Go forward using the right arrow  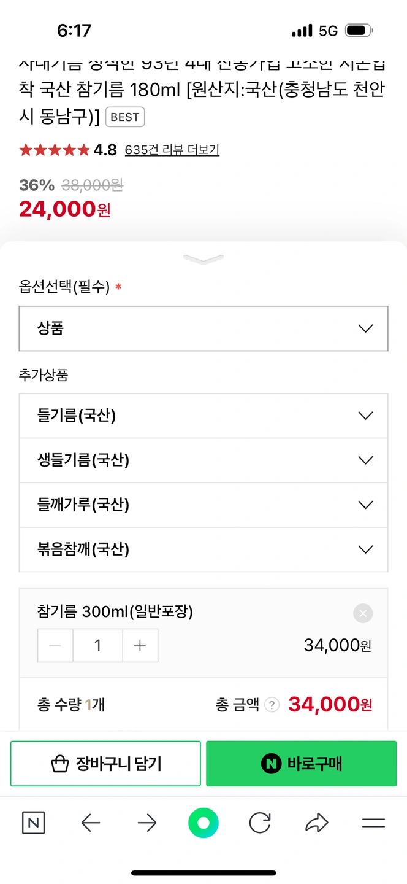(147, 823)
